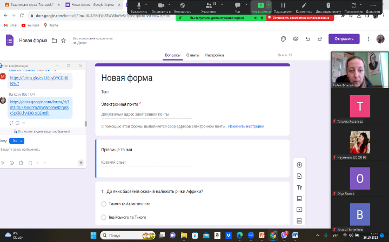Viewport: 389px width, 242px height.
Task: Select the 'Індійського та Тихого' radio option
Action: pyautogui.click(x=104, y=217)
